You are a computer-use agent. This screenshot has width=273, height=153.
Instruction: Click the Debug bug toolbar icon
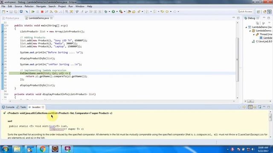106,11
